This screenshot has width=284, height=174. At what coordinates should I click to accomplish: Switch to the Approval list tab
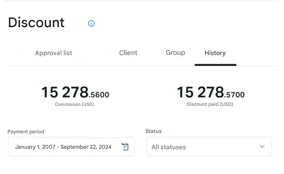coord(54,53)
